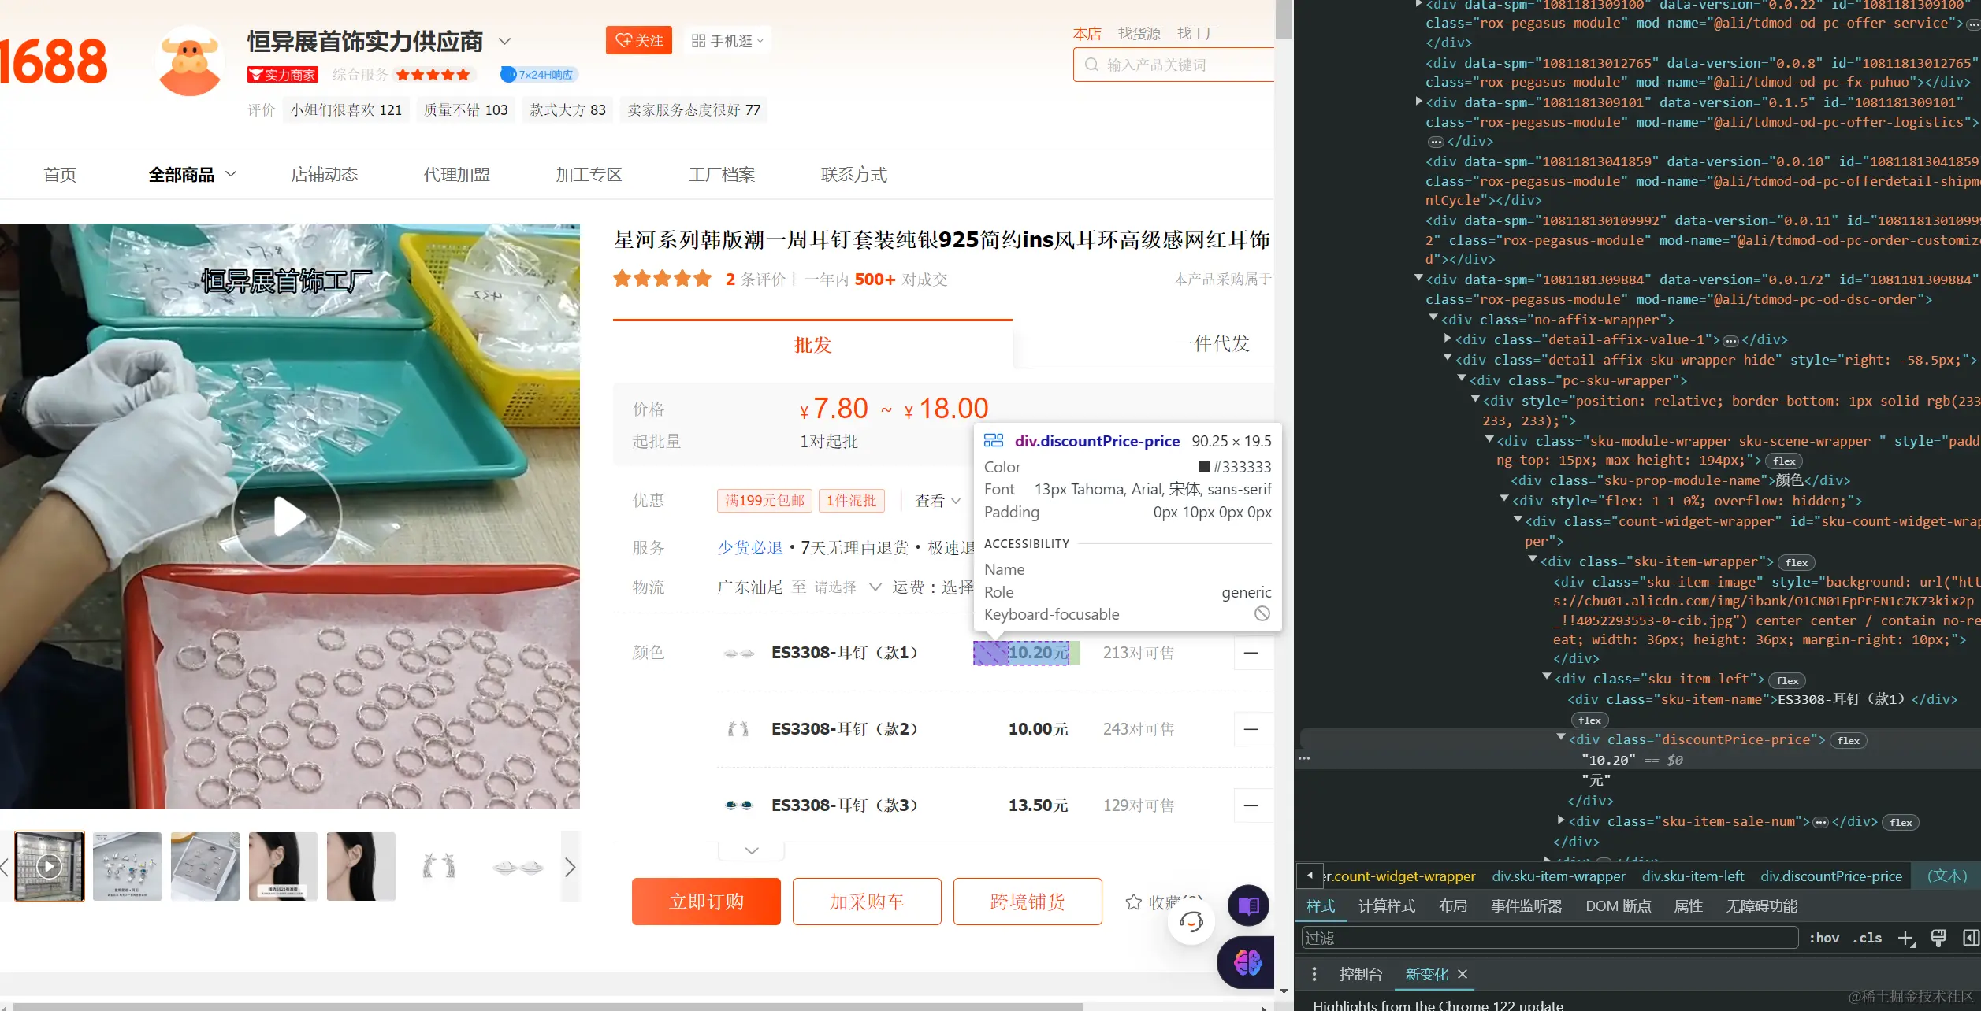The width and height of the screenshot is (1981, 1011).
Task: Collapse the discountPrice-price div node
Action: point(1561,739)
